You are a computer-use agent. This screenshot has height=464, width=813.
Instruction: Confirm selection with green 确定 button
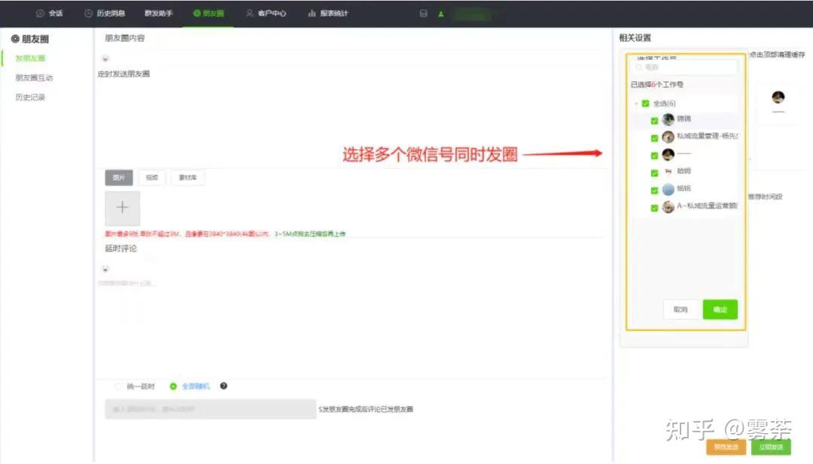(720, 310)
